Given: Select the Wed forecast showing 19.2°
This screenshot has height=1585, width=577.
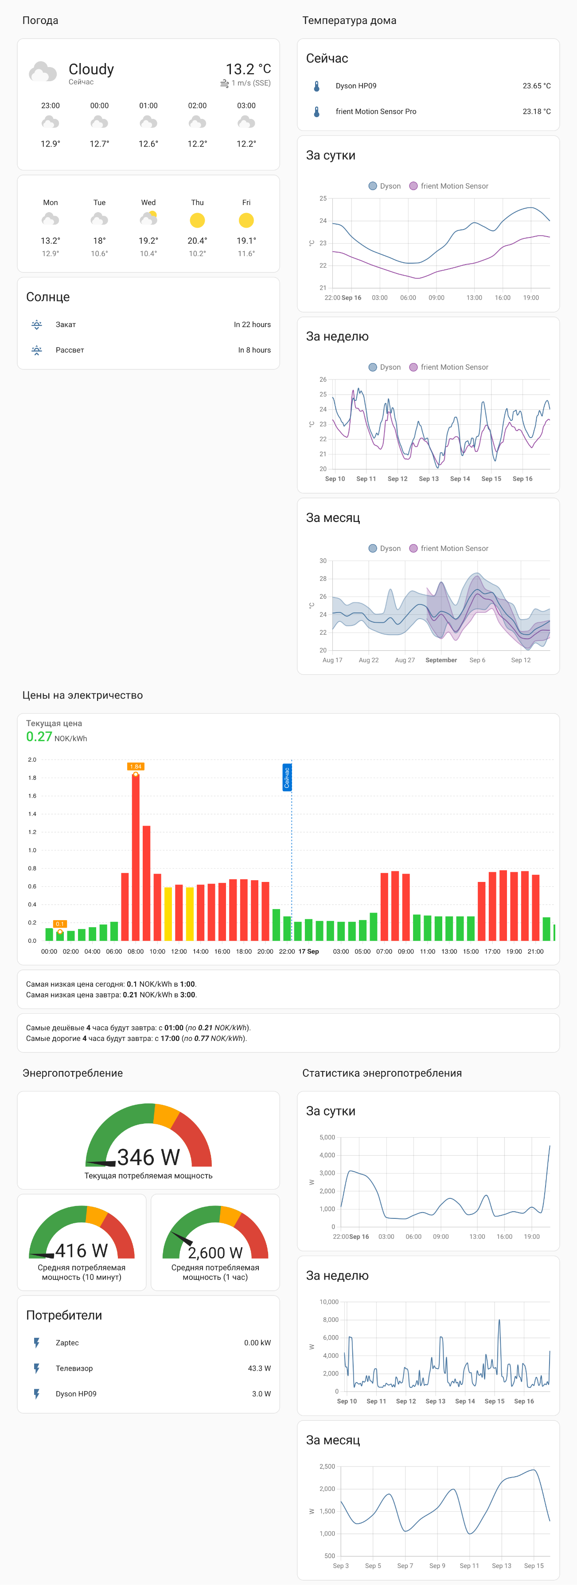Looking at the screenshot, I should pyautogui.click(x=149, y=228).
